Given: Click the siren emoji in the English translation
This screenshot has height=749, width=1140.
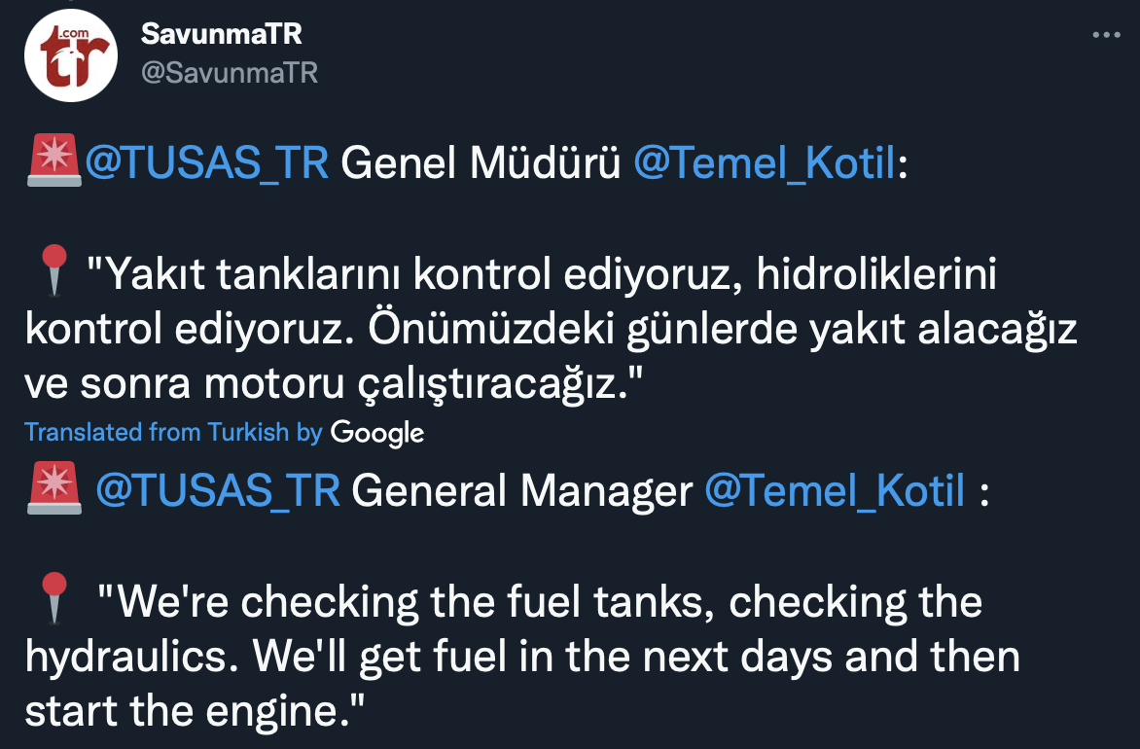Looking at the screenshot, I should click(x=53, y=490).
